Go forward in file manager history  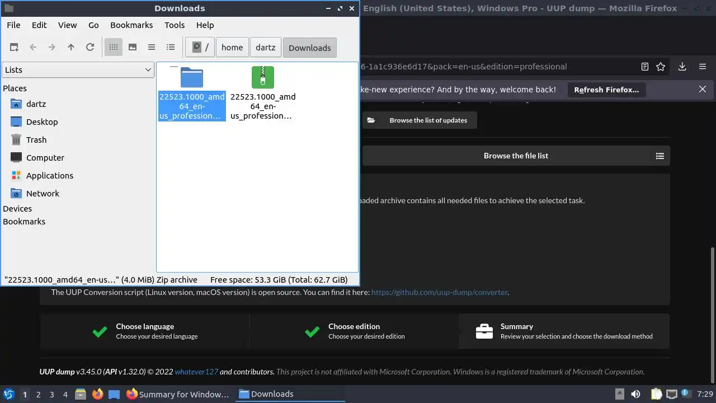click(x=52, y=48)
